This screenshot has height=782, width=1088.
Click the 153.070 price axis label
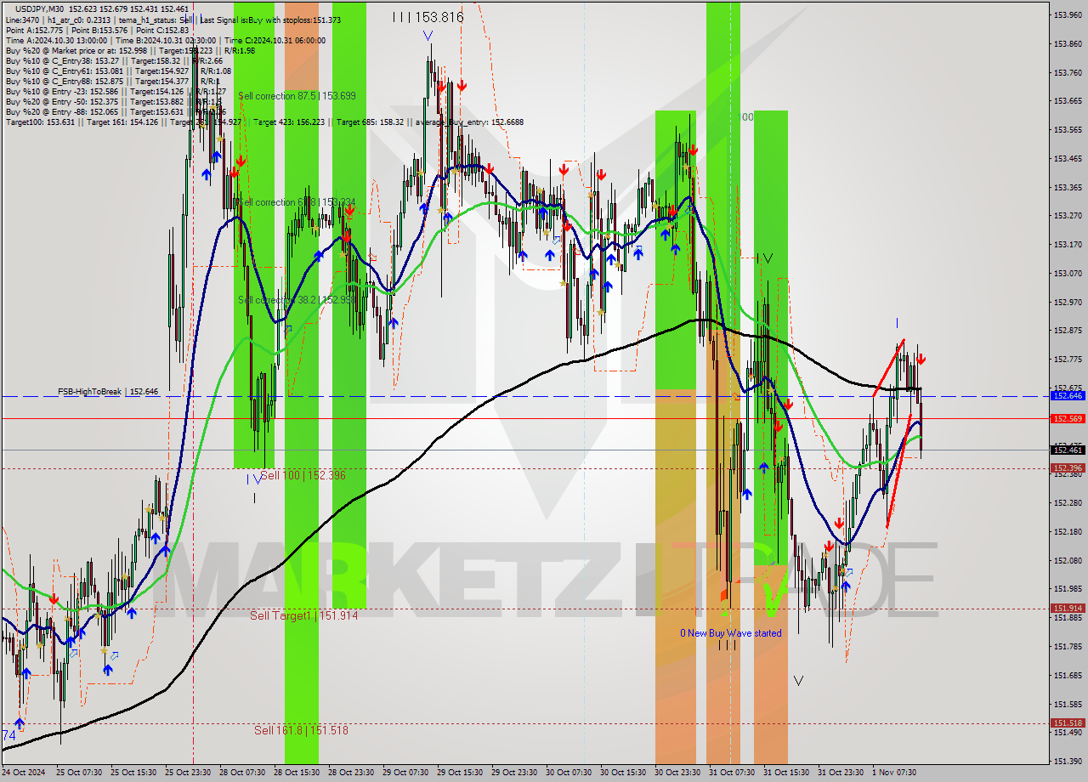[1068, 273]
